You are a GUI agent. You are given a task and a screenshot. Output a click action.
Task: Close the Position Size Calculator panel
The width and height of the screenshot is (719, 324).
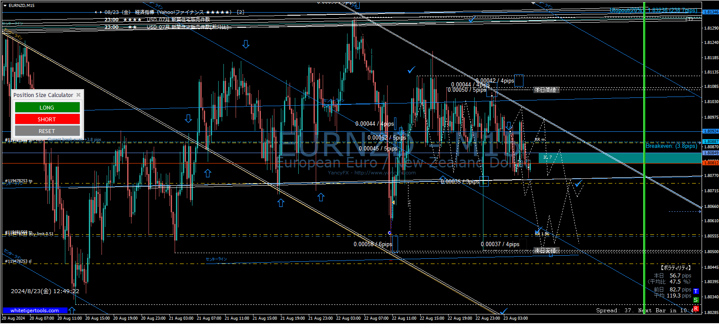(x=78, y=95)
